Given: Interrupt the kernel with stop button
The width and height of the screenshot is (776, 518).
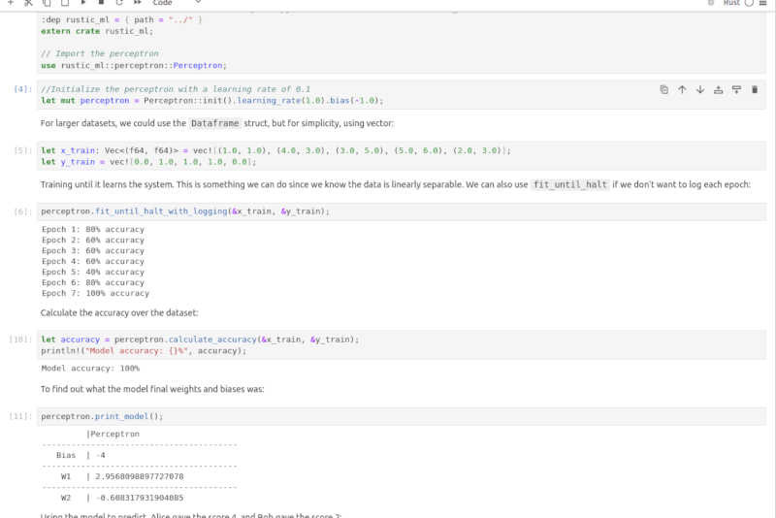Looking at the screenshot, I should click(101, 3).
